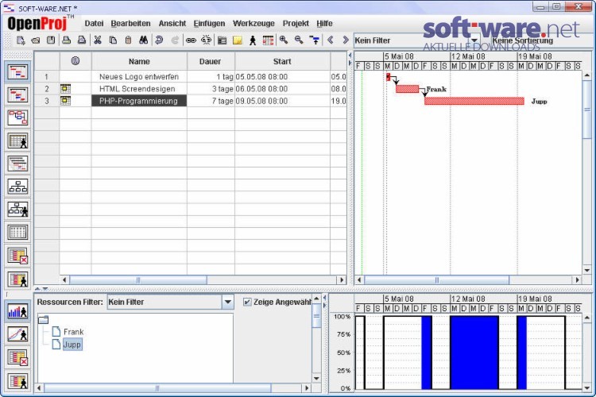This screenshot has height=397, width=596.
Task: Open the Histogram sub-view in sidebar
Action: coord(17,311)
